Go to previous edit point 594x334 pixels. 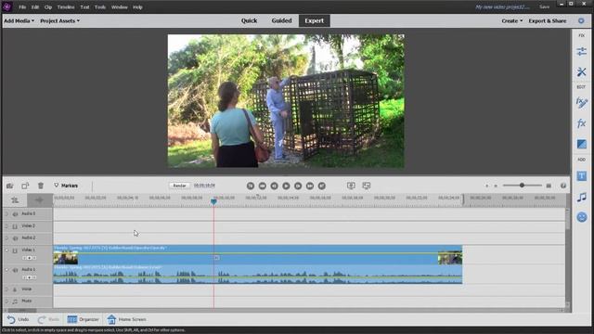coord(251,186)
